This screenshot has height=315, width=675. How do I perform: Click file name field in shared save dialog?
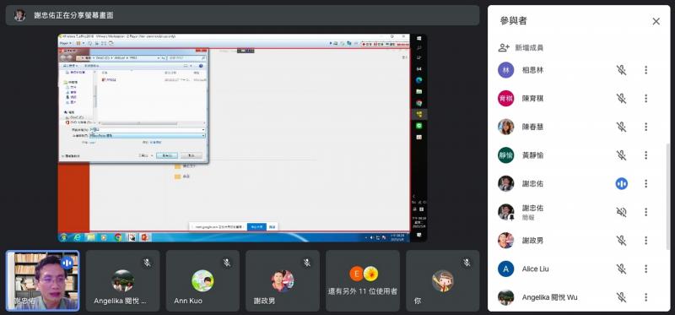[147, 130]
